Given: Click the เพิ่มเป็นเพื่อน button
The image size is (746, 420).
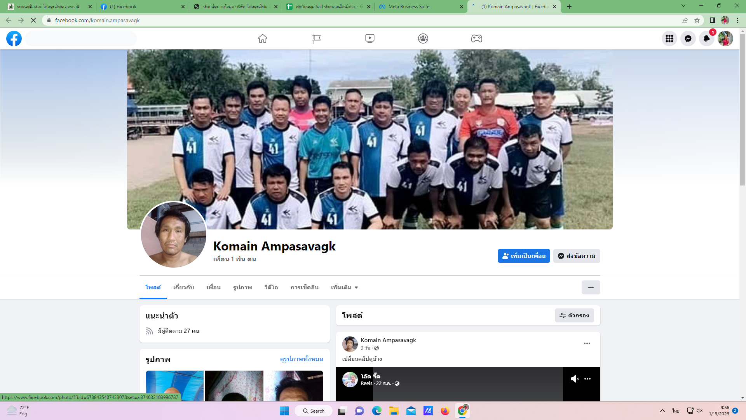Looking at the screenshot, I should pyautogui.click(x=523, y=256).
